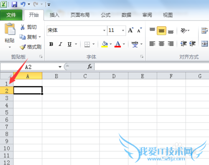Screen dimensions: 209x165
Task: Center text horizontally
Action: [x=161, y=44]
